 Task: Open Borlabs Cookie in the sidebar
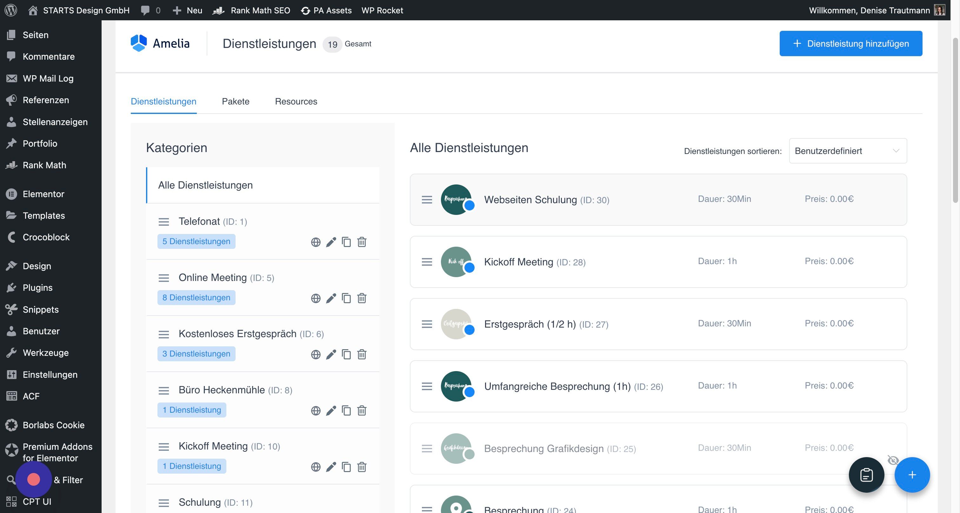click(x=53, y=425)
